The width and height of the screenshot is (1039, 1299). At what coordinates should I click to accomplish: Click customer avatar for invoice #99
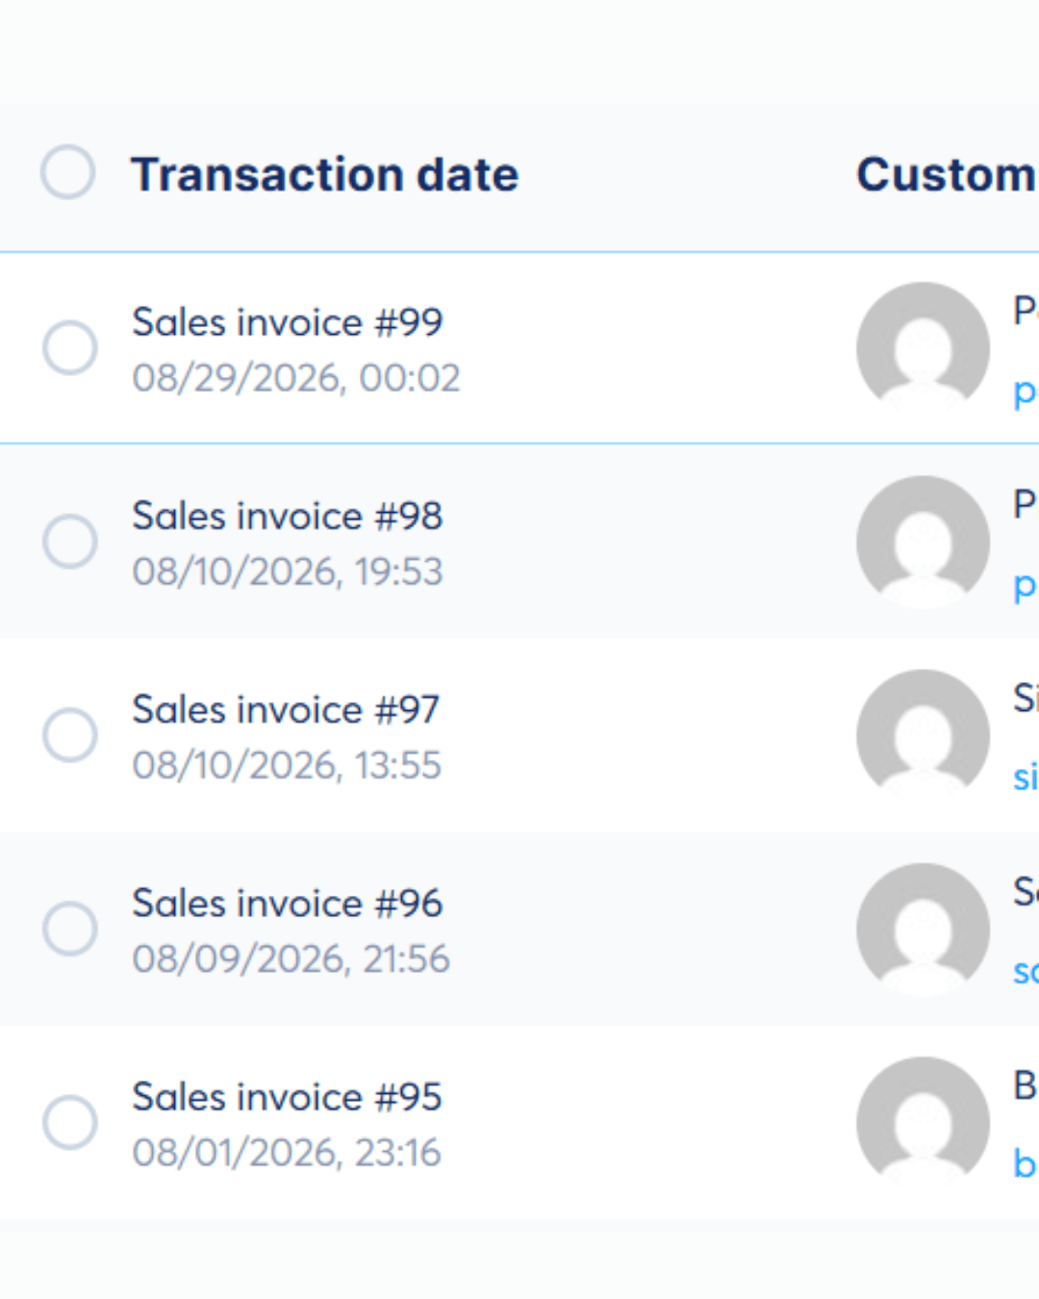click(x=923, y=347)
